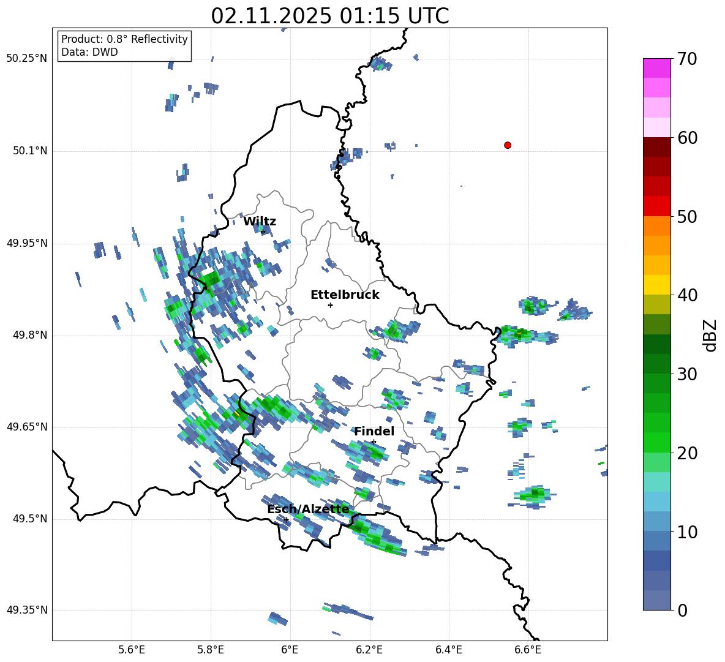Click the Findel city label
This screenshot has height=662, width=725.
coord(374,431)
